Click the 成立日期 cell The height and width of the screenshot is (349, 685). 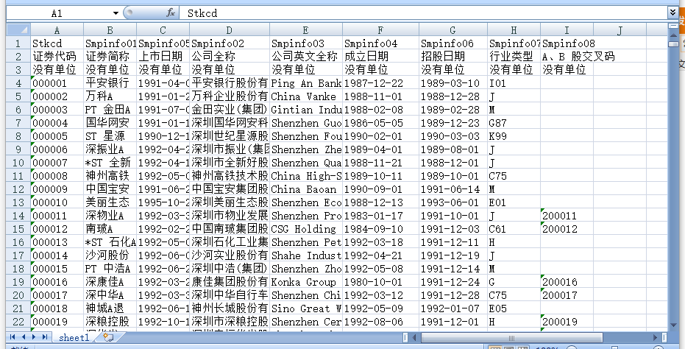coord(380,57)
